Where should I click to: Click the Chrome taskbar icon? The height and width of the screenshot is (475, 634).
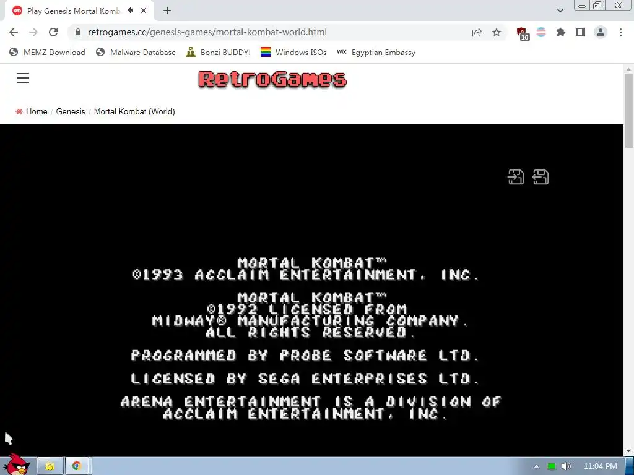pyautogui.click(x=77, y=466)
